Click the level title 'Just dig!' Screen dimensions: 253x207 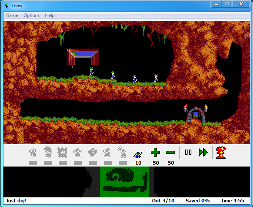tap(16, 201)
